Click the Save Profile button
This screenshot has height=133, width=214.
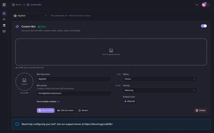46,110
